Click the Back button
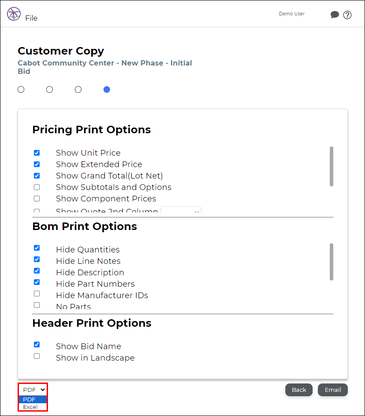 coord(299,390)
